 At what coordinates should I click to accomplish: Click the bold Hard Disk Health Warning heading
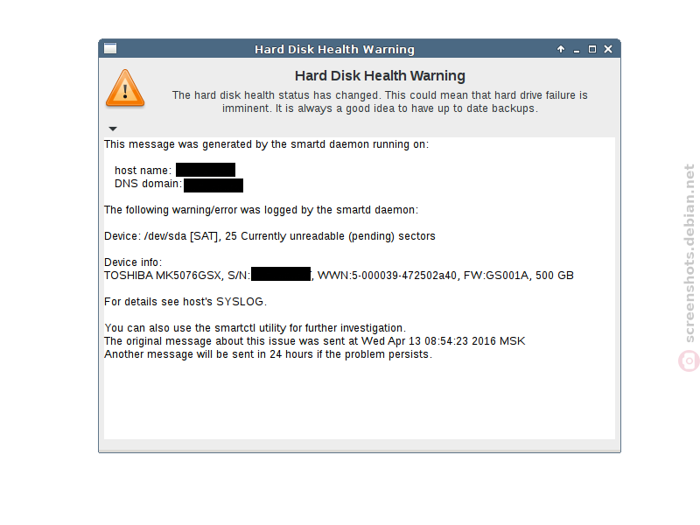click(x=380, y=75)
